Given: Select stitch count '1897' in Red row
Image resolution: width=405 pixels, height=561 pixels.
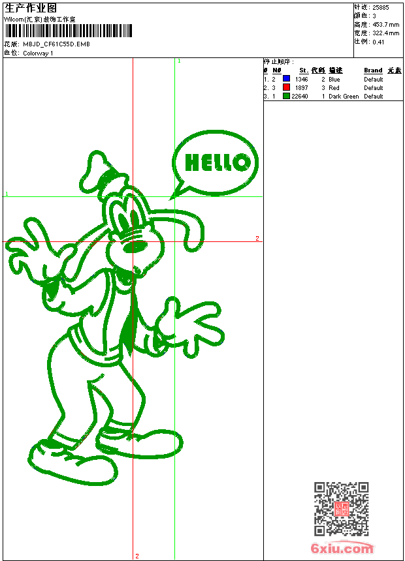Looking at the screenshot, I should pyautogui.click(x=301, y=87).
